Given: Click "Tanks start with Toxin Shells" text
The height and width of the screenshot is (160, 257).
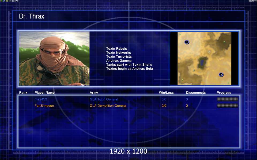Looking at the screenshot, I should click(x=129, y=65).
